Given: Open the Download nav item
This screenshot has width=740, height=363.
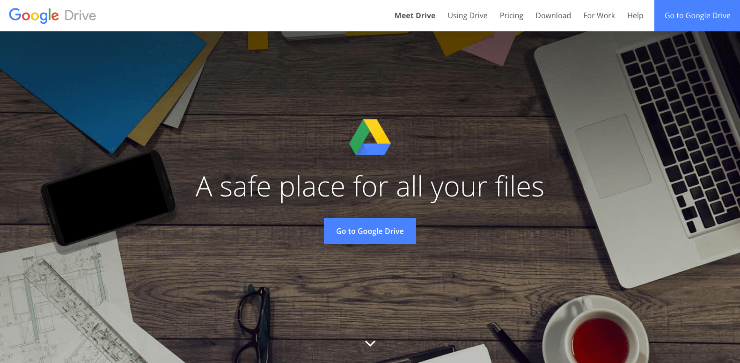Looking at the screenshot, I should 553,15.
